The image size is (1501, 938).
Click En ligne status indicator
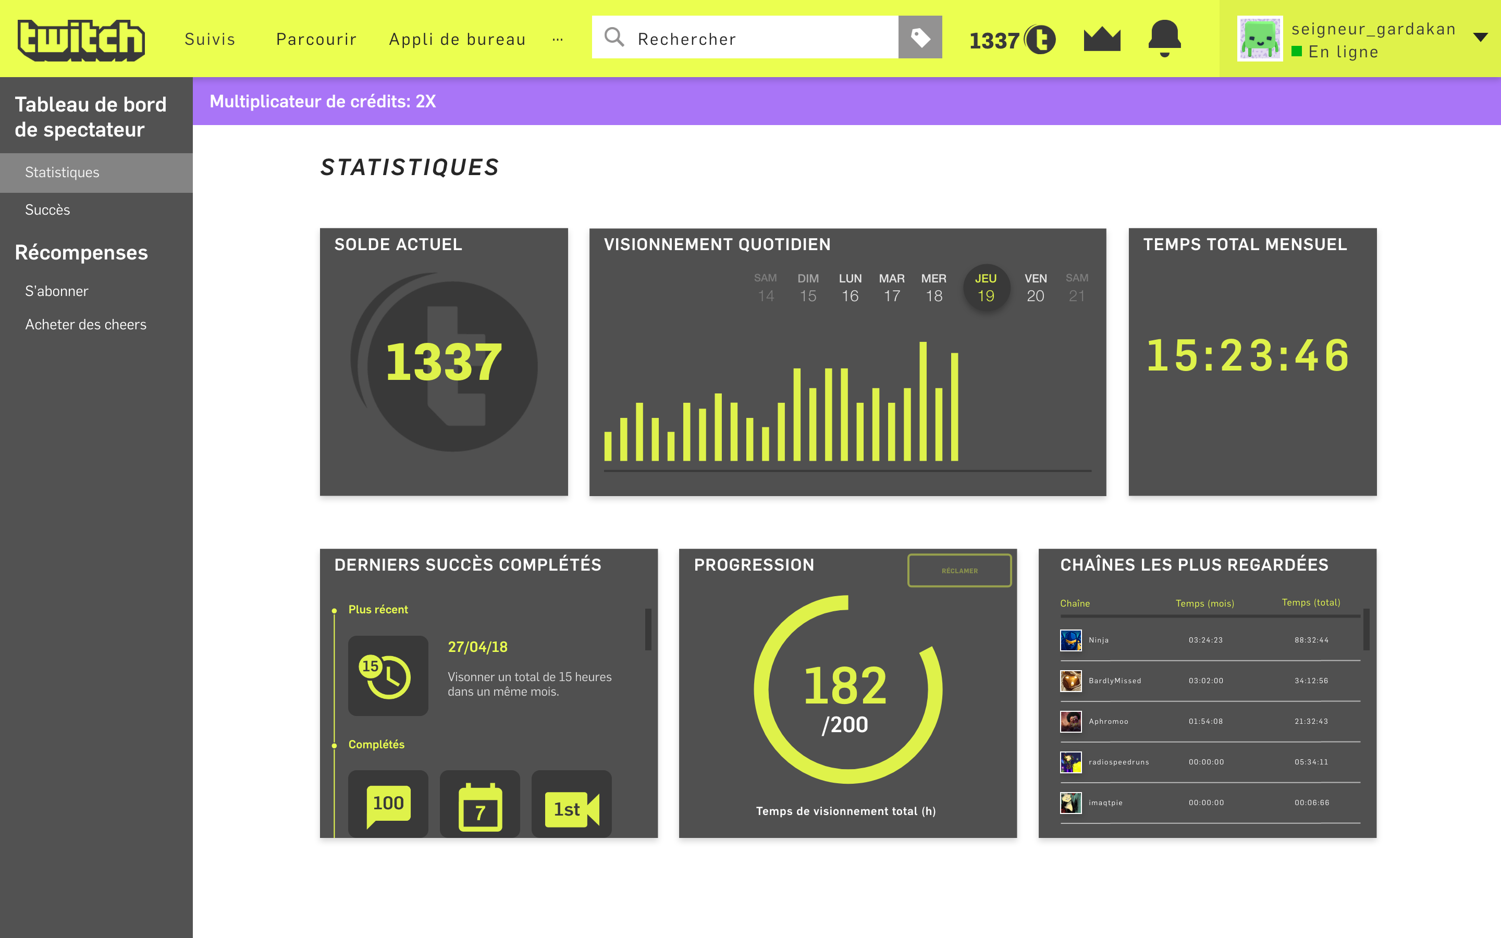[1335, 52]
